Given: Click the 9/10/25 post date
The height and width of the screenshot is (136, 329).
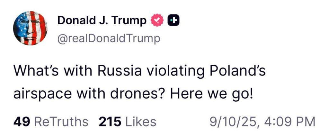Looking at the screenshot, I should [233, 122].
